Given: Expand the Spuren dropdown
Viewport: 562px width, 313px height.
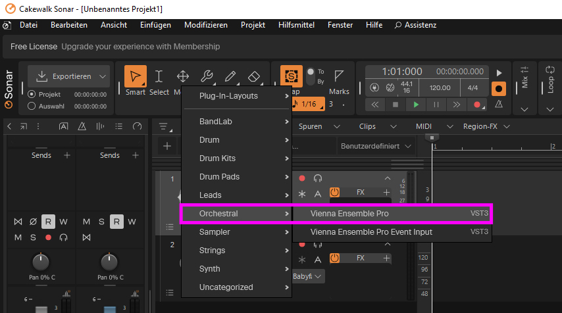Looking at the screenshot, I should 336,126.
